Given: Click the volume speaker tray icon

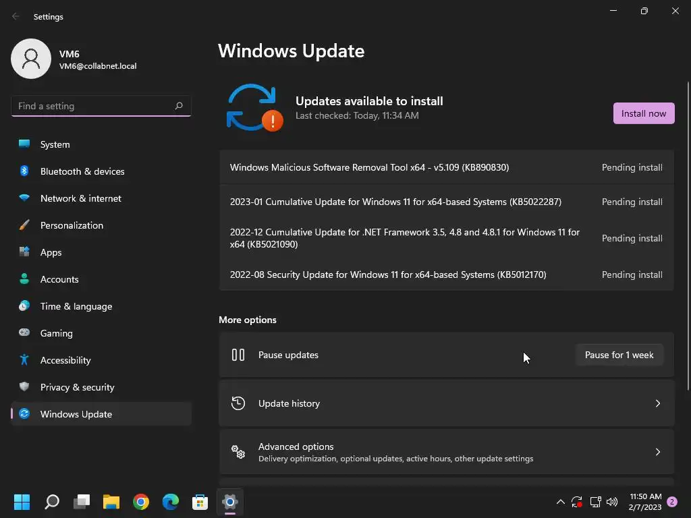Looking at the screenshot, I should pyautogui.click(x=612, y=502).
